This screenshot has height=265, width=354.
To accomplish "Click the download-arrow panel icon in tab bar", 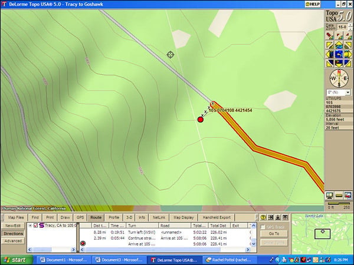I will [x=278, y=217].
